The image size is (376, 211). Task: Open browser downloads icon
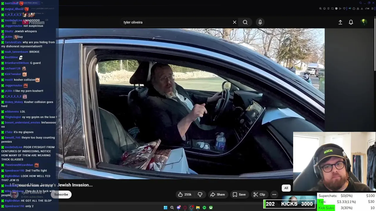tap(362, 8)
